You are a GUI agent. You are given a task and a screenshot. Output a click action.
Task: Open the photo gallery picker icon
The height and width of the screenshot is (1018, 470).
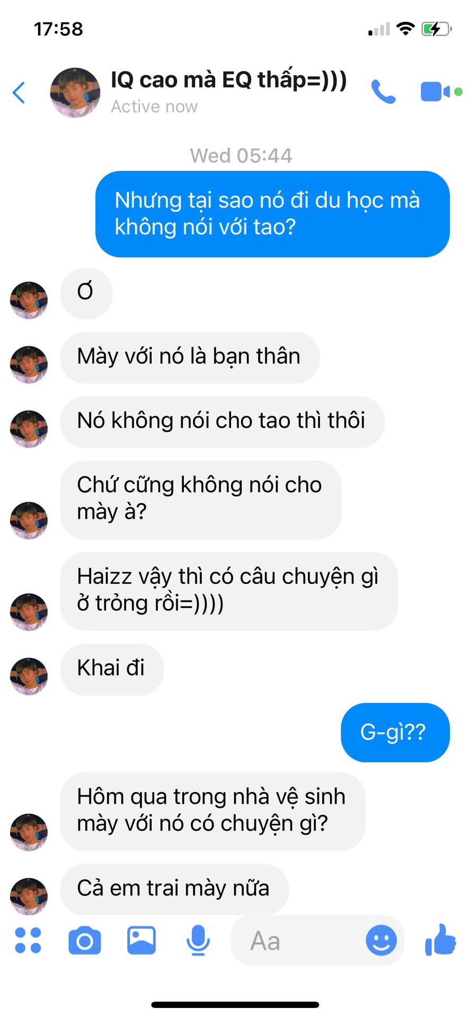point(141,940)
